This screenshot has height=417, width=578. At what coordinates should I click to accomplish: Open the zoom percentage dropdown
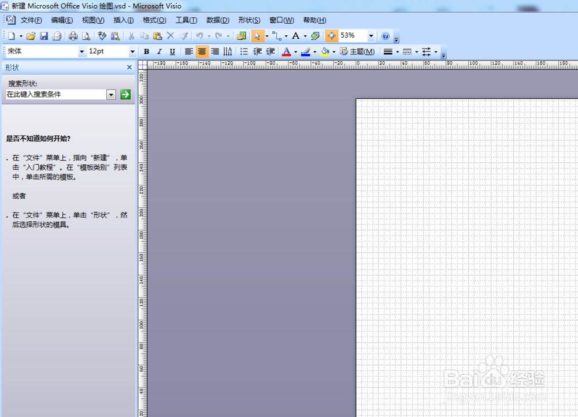pyautogui.click(x=371, y=36)
